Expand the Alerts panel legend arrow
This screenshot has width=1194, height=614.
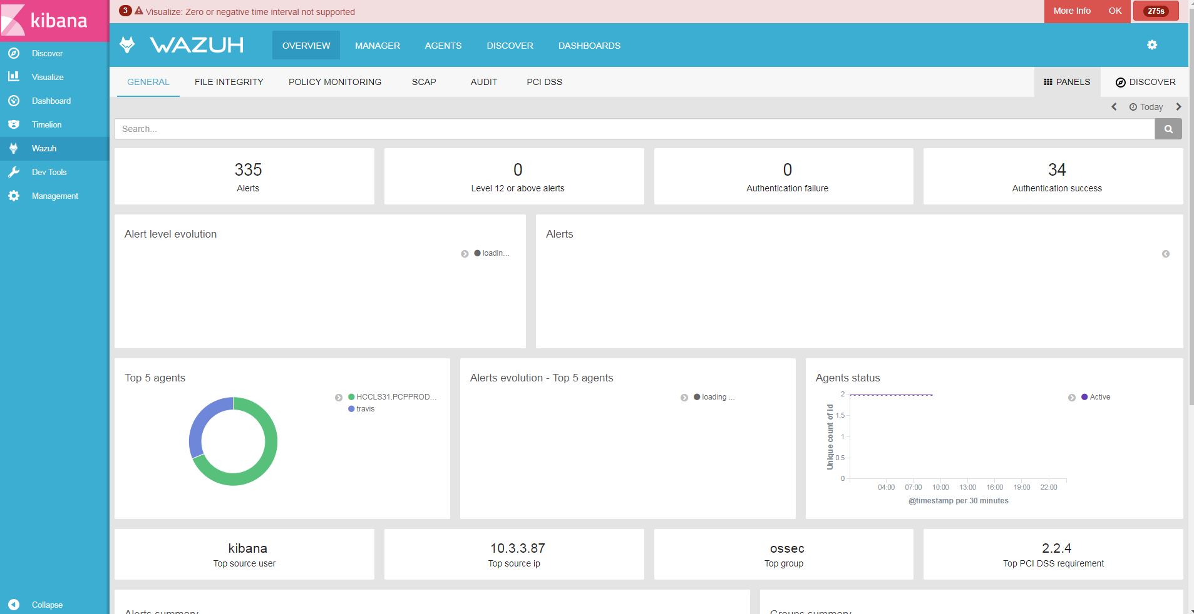pyautogui.click(x=1165, y=254)
